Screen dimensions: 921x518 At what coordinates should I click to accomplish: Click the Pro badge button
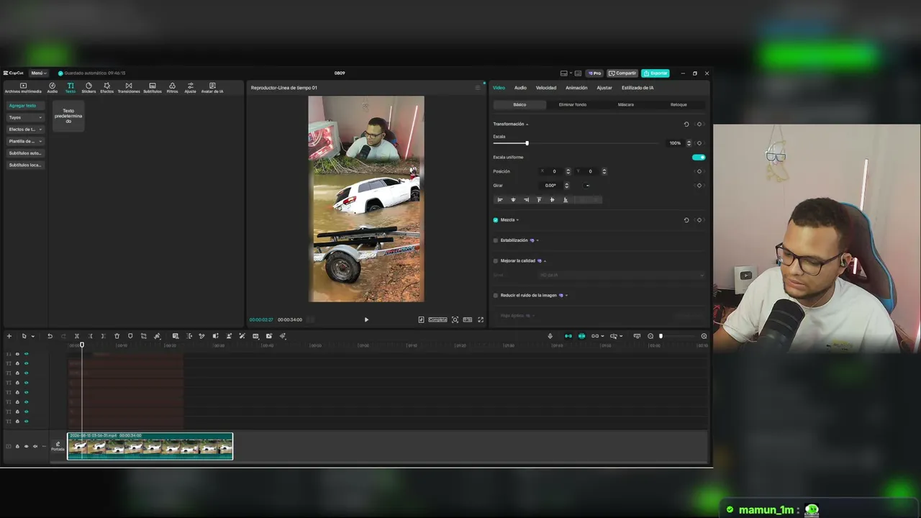(x=594, y=73)
